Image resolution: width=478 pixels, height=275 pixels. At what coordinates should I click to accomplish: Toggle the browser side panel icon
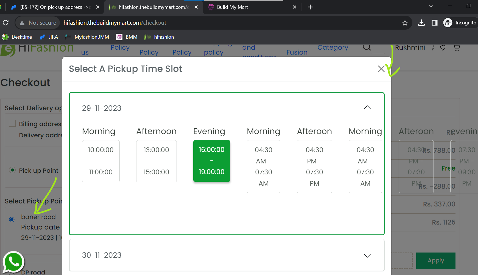434,23
